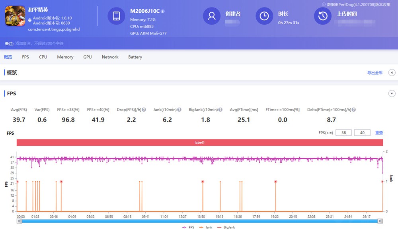Collapse the FPS section chevron

392,93
